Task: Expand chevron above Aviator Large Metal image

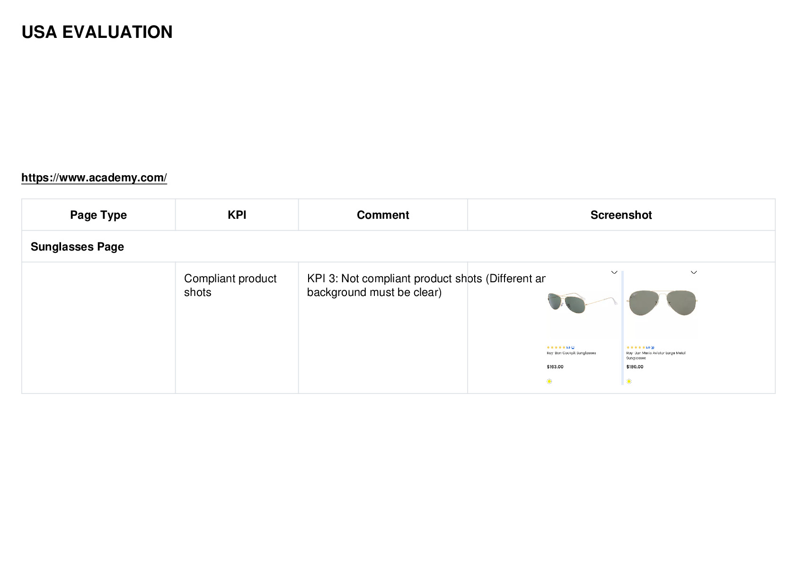Action: tap(694, 272)
